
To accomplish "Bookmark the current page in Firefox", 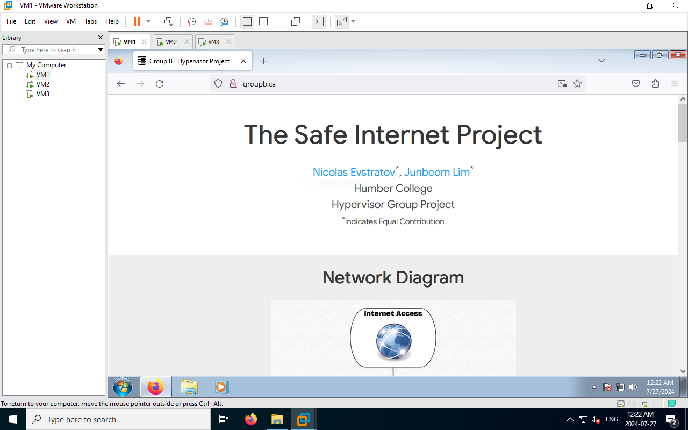I will 577,83.
